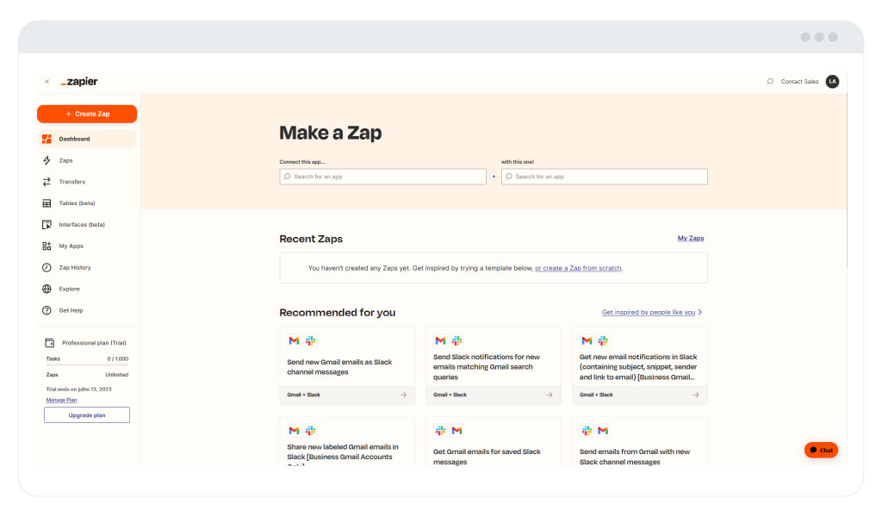Click the Zaps lightning bolt icon
Screen dimensions: 882x517
point(47,160)
